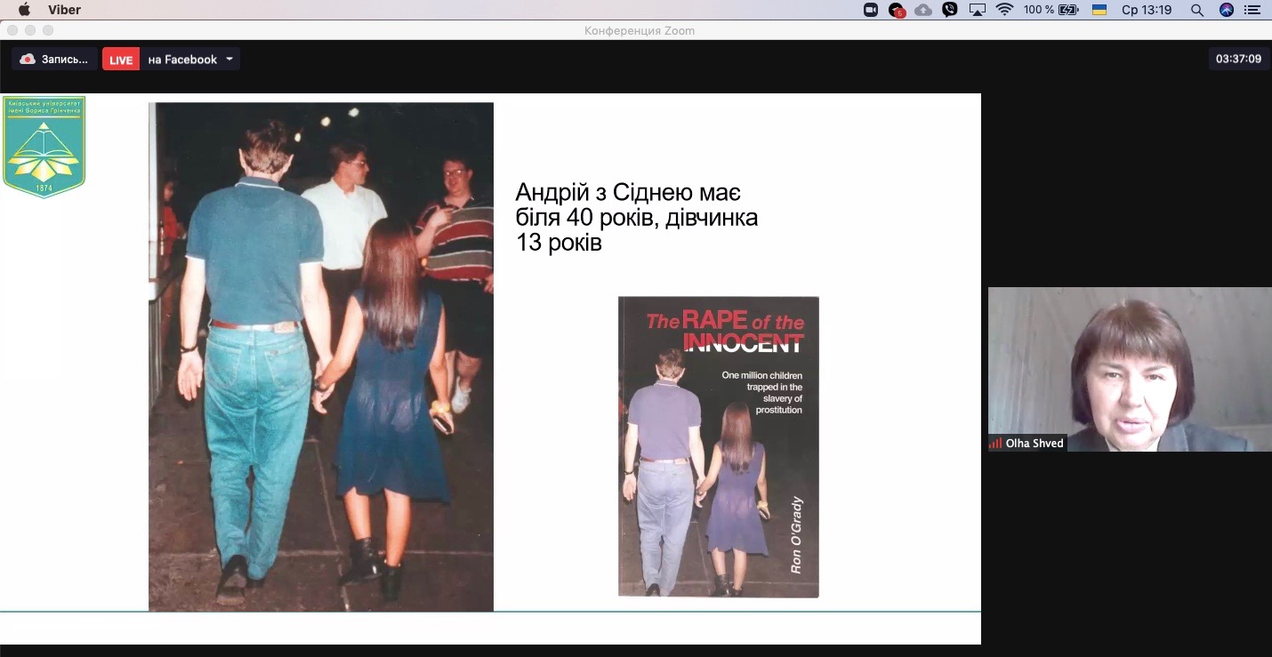Click the university crest logo on the slide
Viewport: 1272px width, 657px height.
(44, 146)
